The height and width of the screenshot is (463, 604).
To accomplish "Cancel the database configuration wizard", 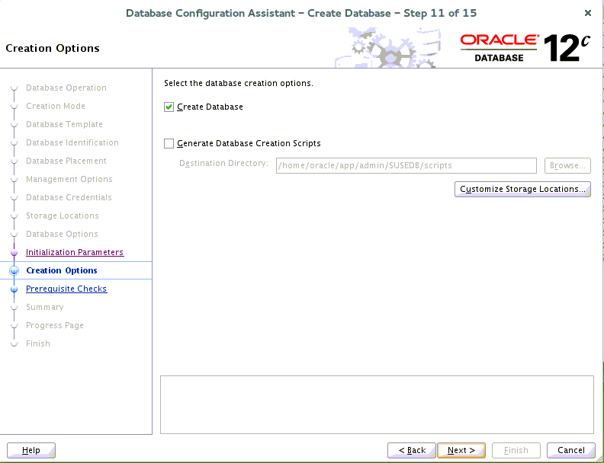I will click(571, 450).
